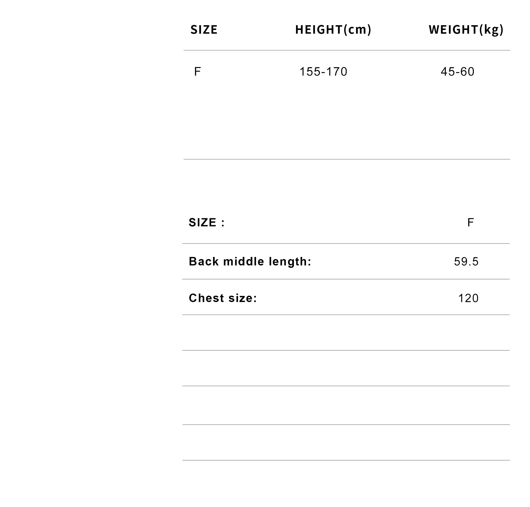Click the HEIGHT(cm) column header
The height and width of the screenshot is (507, 530).
click(x=333, y=30)
